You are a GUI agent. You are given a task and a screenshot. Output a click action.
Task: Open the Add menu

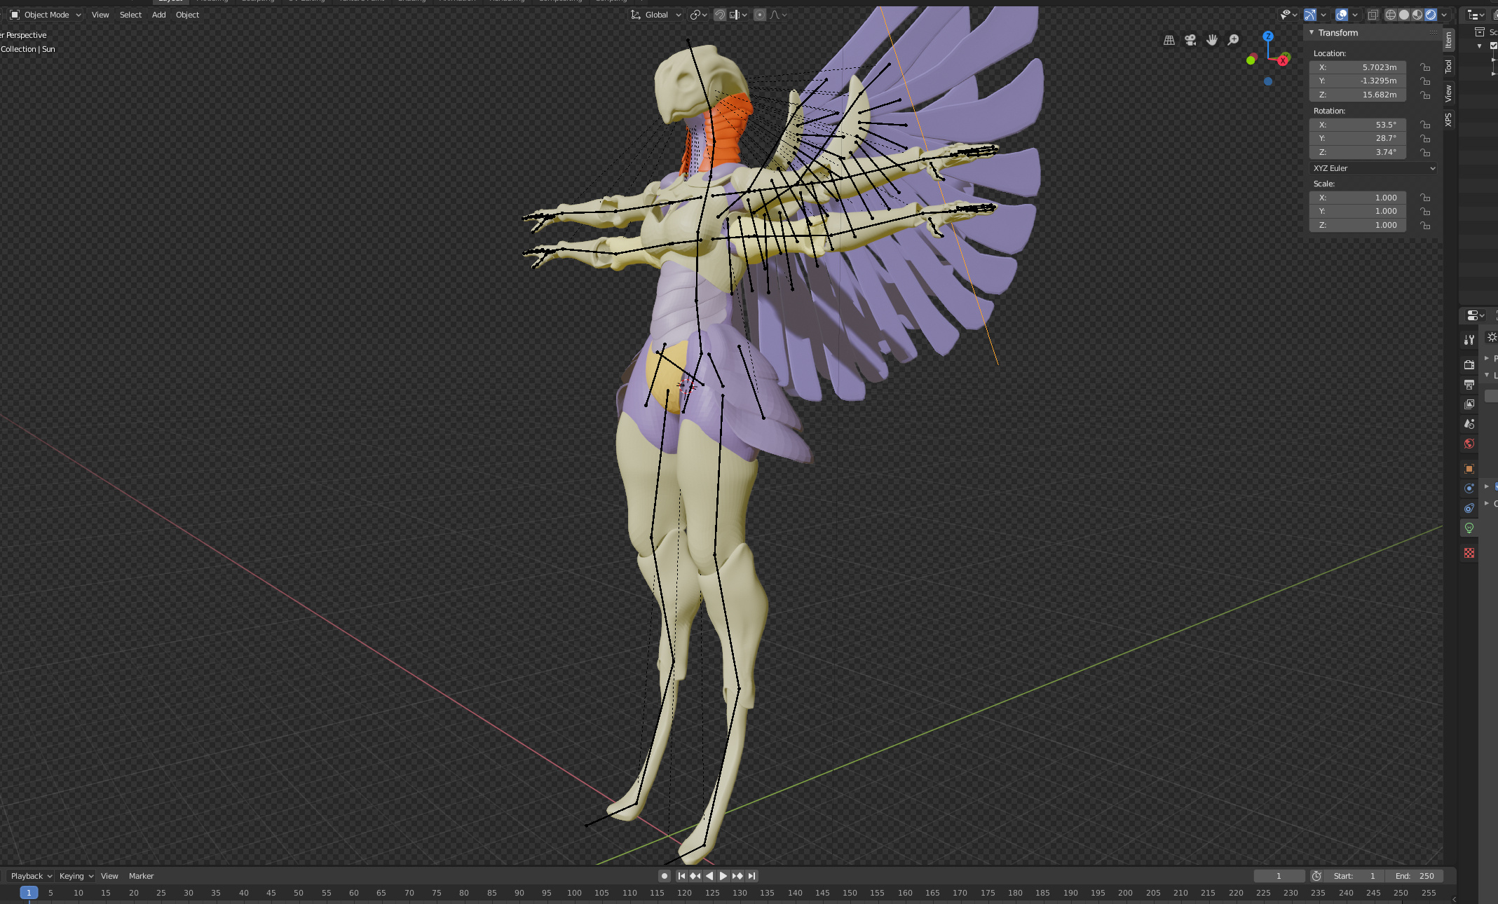(158, 15)
